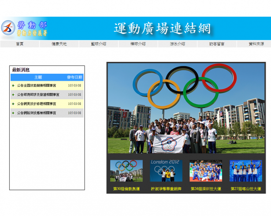
Task: Open the 健康天地 menu item
Action: tap(59, 44)
